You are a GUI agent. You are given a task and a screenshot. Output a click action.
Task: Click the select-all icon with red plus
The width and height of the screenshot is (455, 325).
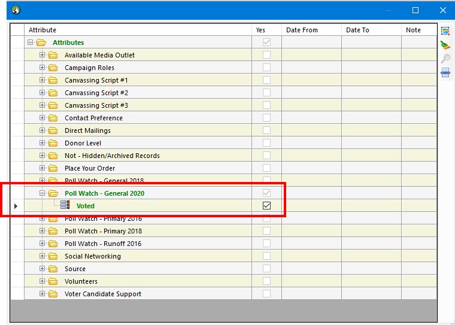click(445, 31)
